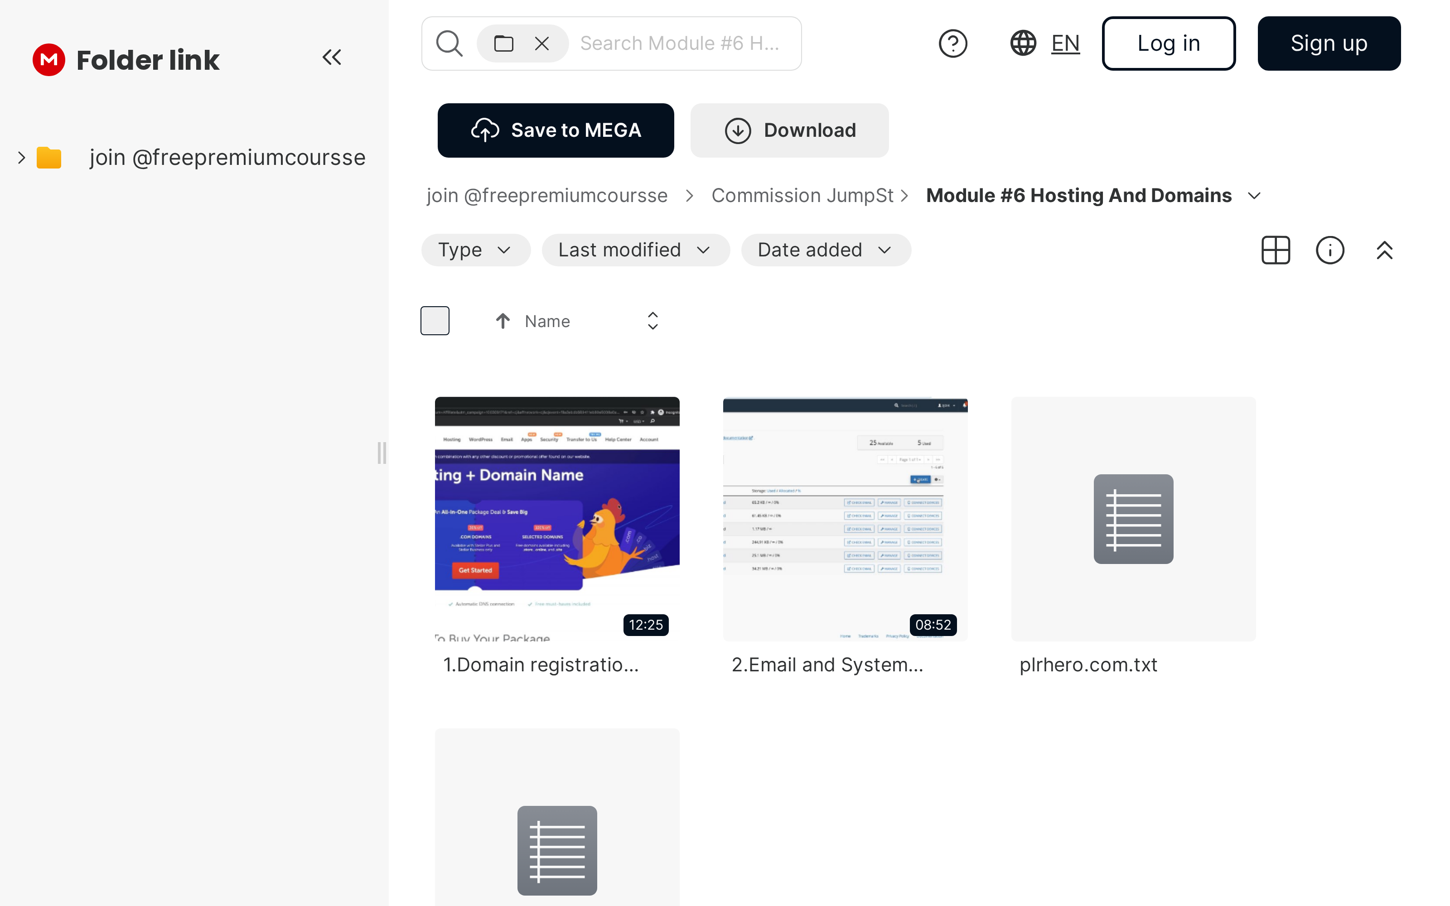Click the search magnifier icon
The width and height of the screenshot is (1450, 906).
449,43
